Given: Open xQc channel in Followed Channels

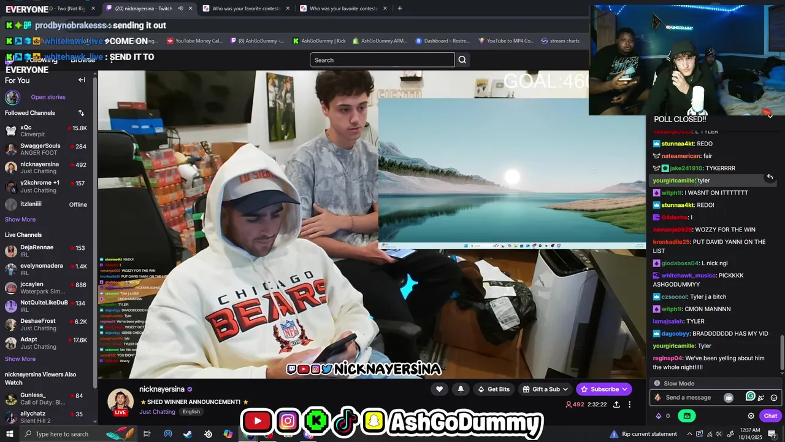Looking at the screenshot, I should [x=46, y=131].
